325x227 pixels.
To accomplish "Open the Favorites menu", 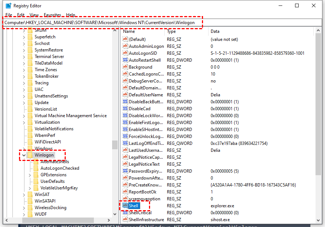I will pos(53,15).
